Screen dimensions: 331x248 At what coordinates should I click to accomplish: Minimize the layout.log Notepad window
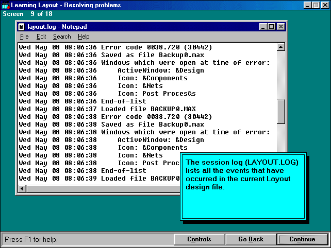coord(263,26)
